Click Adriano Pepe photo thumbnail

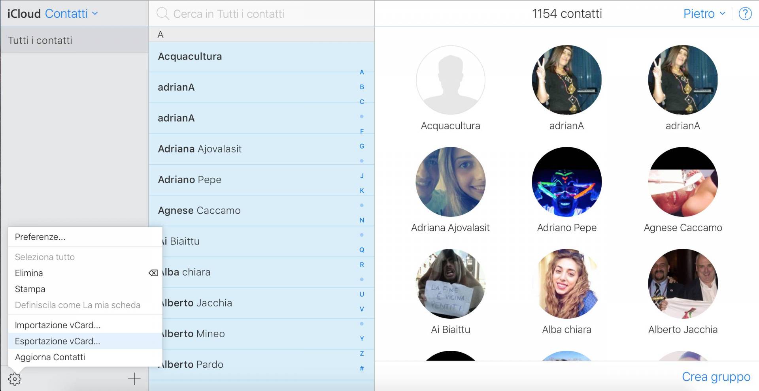tap(566, 182)
